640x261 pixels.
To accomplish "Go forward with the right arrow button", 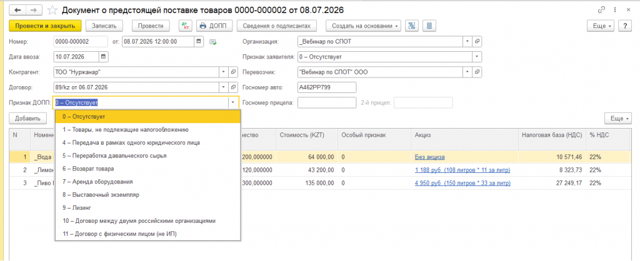I will coord(34,10).
